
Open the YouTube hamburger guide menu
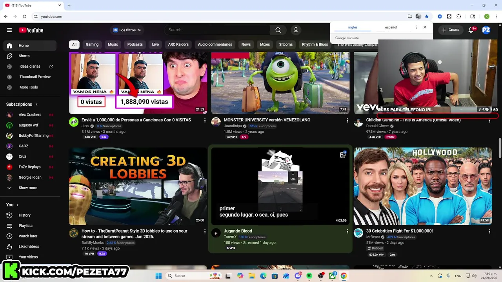point(9,30)
